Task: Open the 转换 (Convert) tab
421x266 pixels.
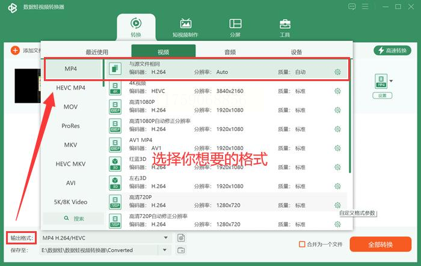Action: click(136, 28)
